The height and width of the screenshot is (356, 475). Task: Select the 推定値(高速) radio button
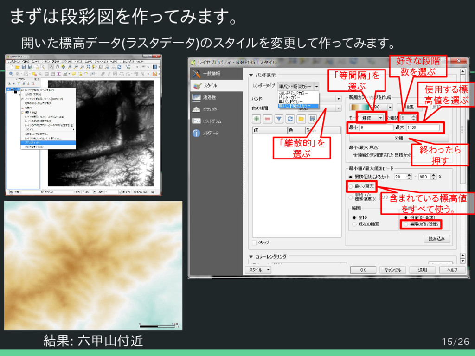pyautogui.click(x=406, y=217)
